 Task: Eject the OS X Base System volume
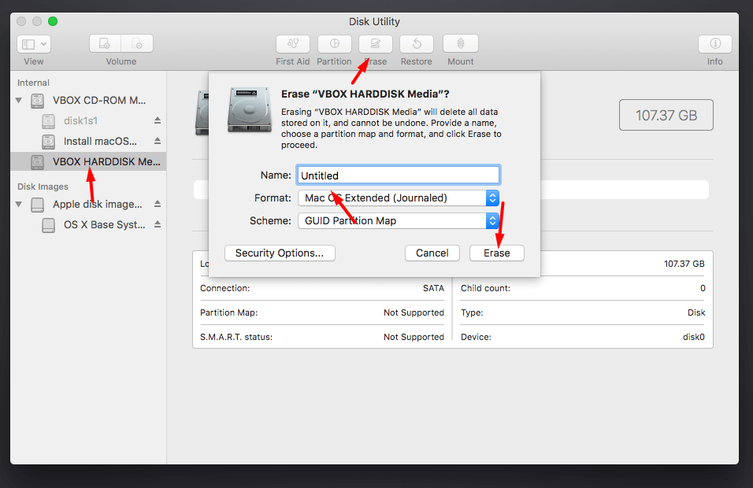[158, 224]
